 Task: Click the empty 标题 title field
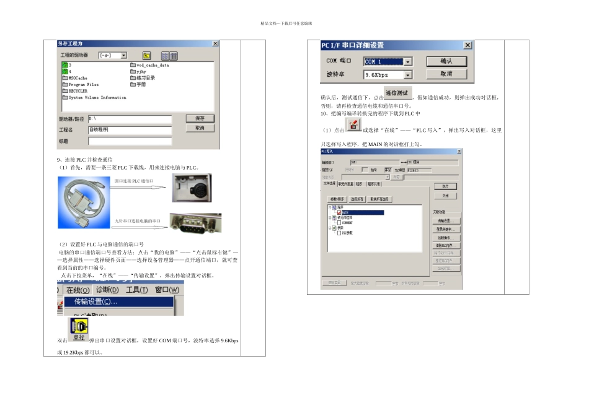pos(130,141)
